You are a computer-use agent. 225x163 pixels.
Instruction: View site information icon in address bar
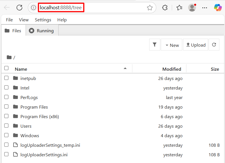34,8
